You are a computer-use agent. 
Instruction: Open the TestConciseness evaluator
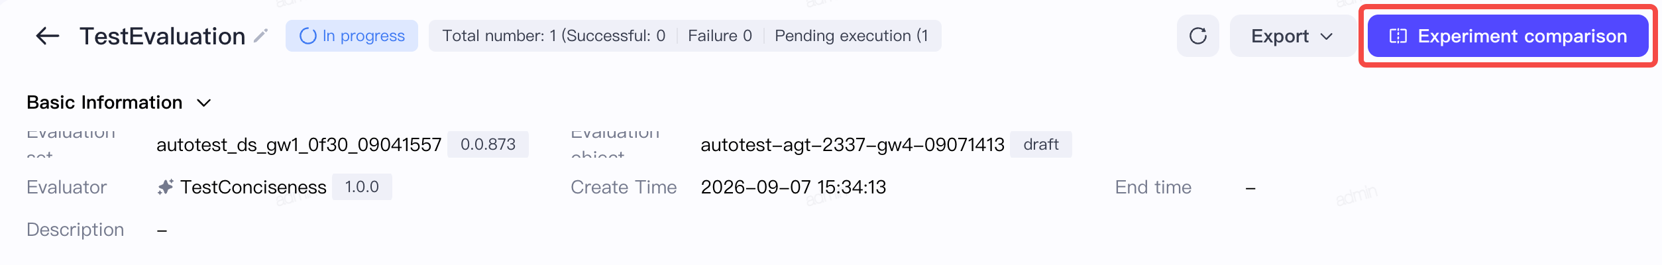coord(253,187)
